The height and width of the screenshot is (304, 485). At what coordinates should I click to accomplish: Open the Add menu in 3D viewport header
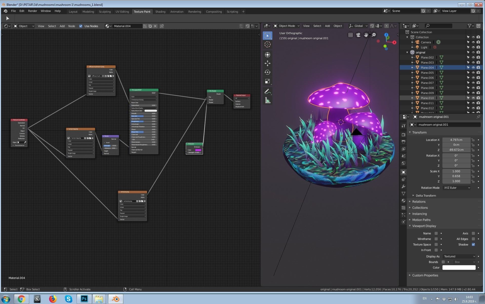(x=327, y=26)
